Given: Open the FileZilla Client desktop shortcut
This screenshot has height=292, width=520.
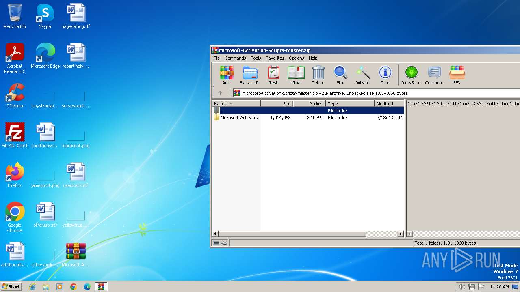Looking at the screenshot, I should tap(15, 135).
